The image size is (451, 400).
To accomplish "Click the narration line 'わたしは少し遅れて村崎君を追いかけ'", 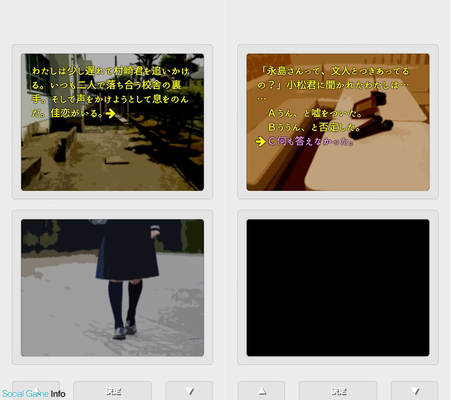I will pyautogui.click(x=111, y=71).
